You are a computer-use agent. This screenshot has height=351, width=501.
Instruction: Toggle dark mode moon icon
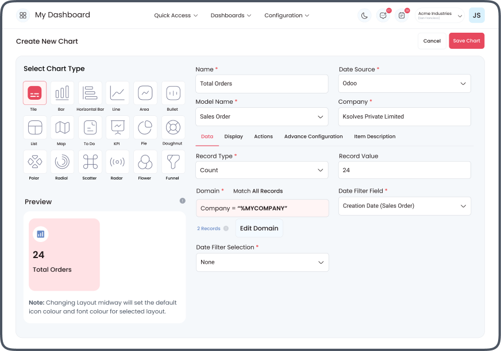pos(364,15)
